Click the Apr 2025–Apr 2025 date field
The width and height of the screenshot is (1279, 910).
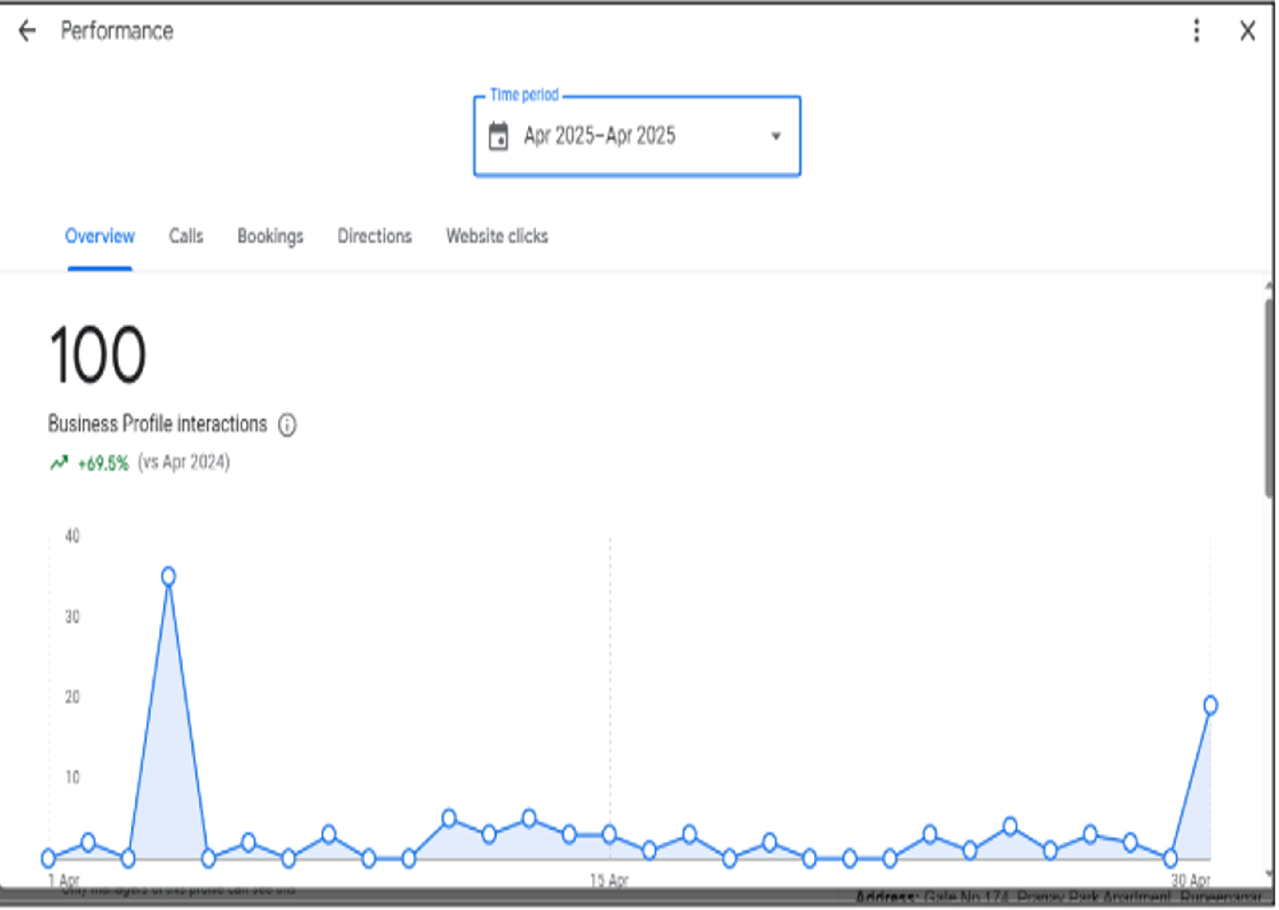pyautogui.click(x=600, y=136)
